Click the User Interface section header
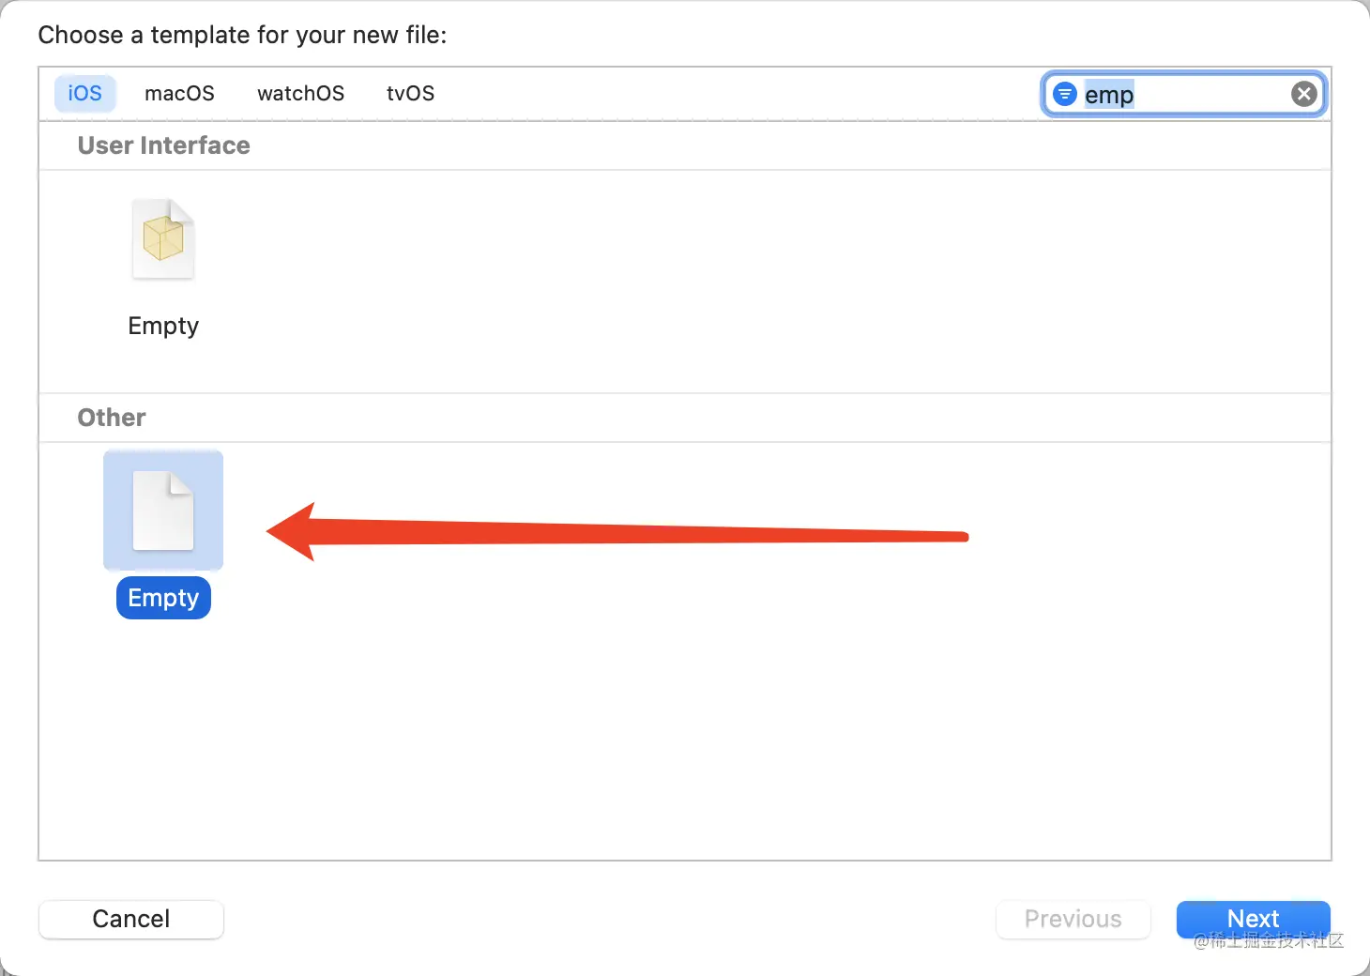Screen dimensions: 1370x976 point(163,145)
